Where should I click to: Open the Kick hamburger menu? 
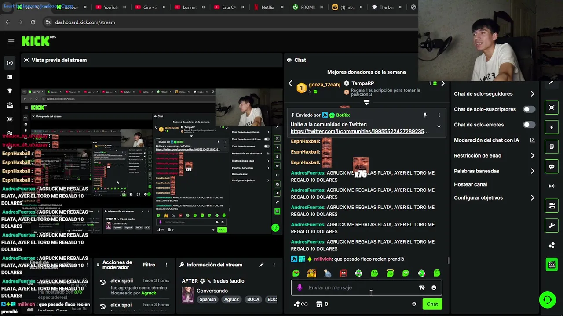[x=11, y=41]
